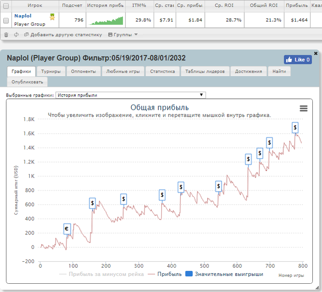322x292 pixels.
Task: Toggle 'Прибыль за минусом рейка' legend series
Action: (102, 274)
